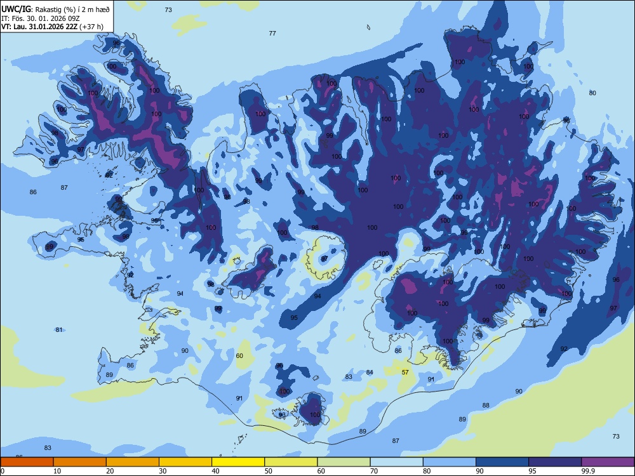The height and width of the screenshot is (476, 635).
Task: Click the 'VT: Lau. 31.01.2026 22Z (+37 h)' line
Action: [52, 27]
